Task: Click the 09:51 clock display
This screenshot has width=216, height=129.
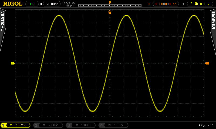Action: pyautogui.click(x=210, y=125)
